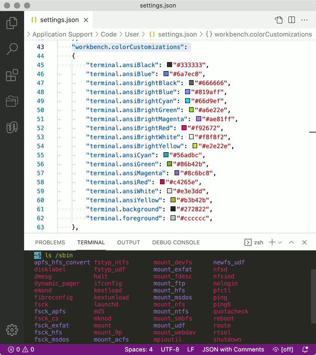Click the #ae81ff ansiBrightMagenta color swatch
The height and width of the screenshot is (355, 316).
tap(199, 119)
